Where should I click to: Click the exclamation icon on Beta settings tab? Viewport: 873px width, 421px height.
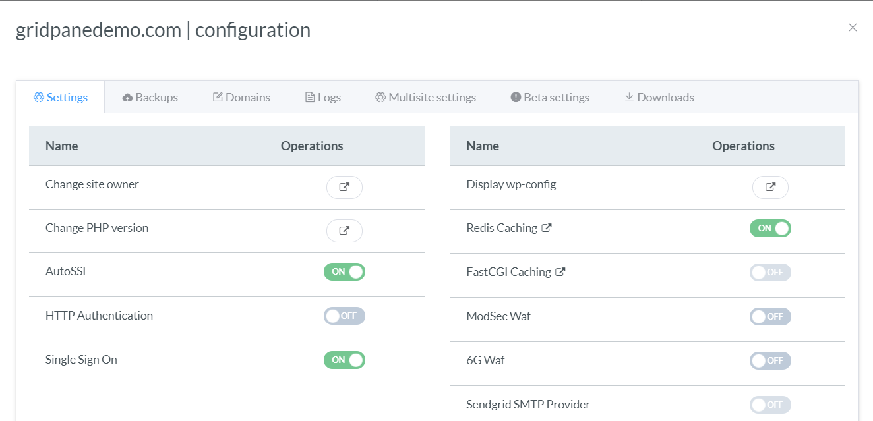(x=516, y=98)
